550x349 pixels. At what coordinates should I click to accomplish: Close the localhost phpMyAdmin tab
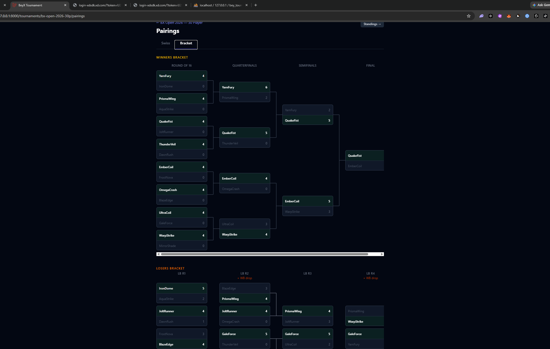247,5
